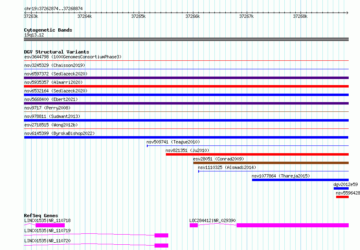The height and width of the screenshot is (250, 360).
Task: Click the gray cytogenetic band bar 19q13.12
Action: coord(186,39)
